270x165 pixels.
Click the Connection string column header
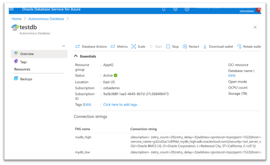144,129
